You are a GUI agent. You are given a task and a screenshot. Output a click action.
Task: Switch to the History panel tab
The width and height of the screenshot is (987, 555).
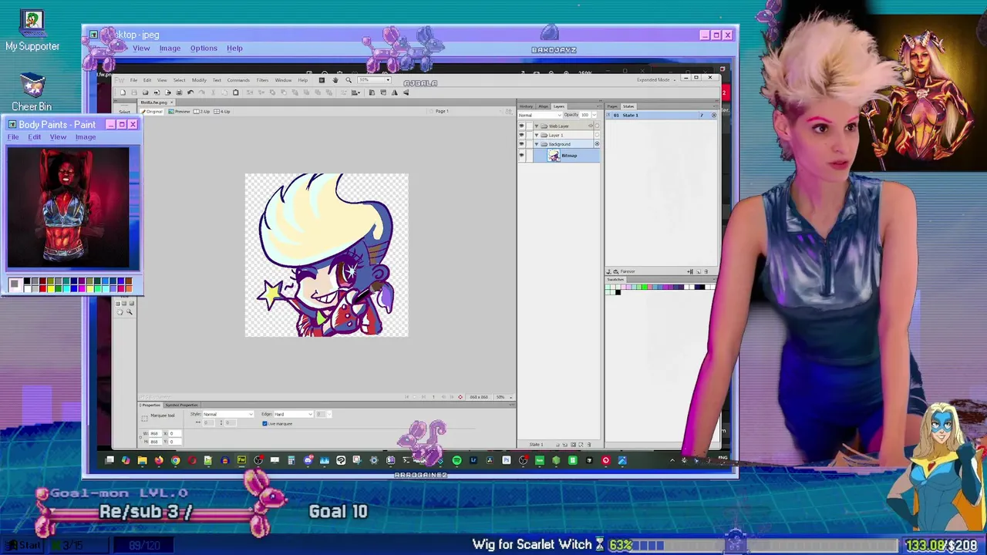(526, 106)
